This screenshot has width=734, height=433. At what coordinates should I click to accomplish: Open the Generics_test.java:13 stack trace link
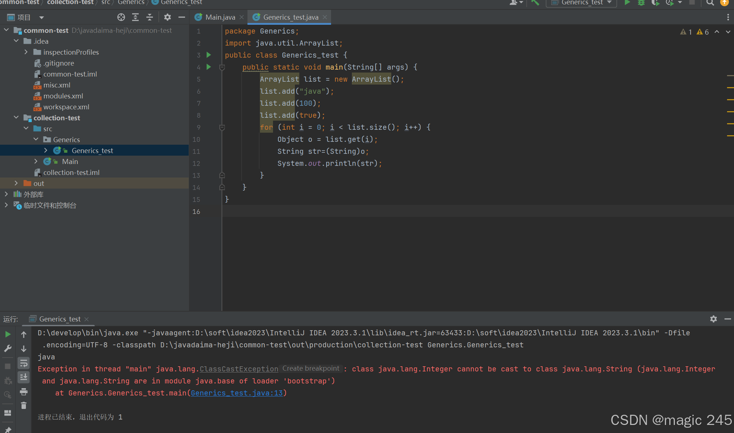(237, 393)
